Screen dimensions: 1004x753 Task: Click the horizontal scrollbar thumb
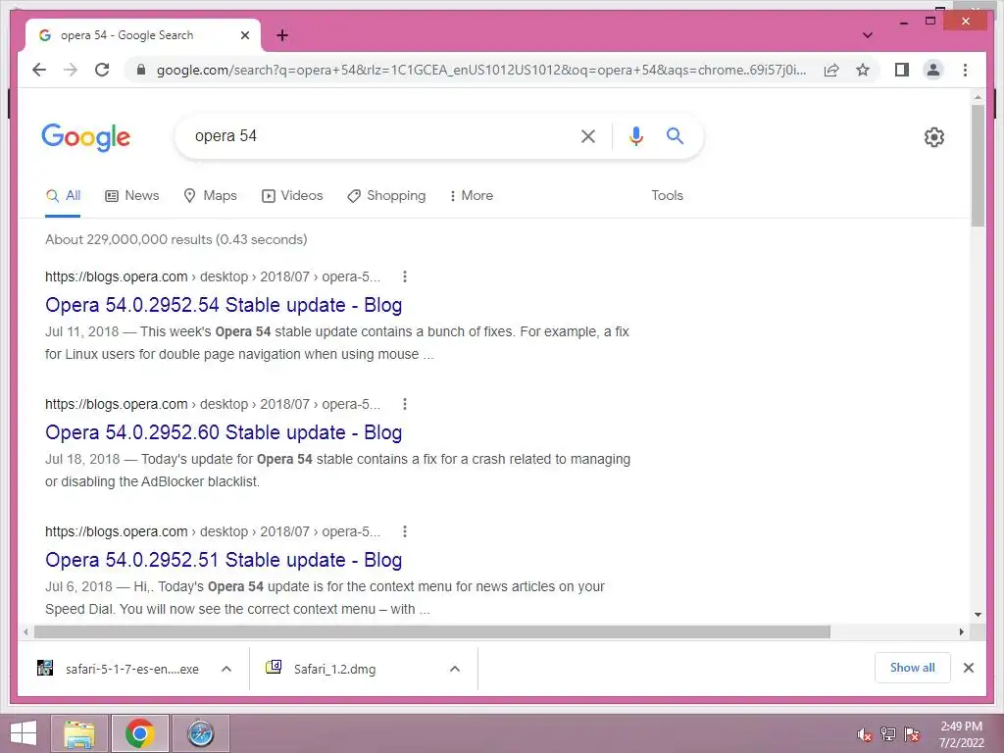pos(432,632)
